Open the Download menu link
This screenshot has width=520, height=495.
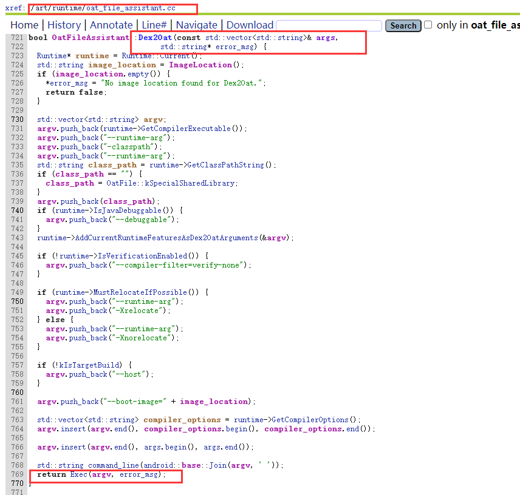[250, 25]
